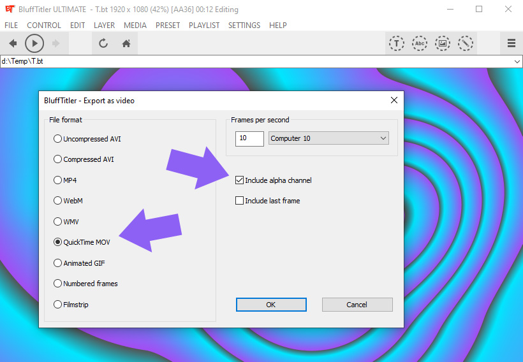Select Compressed AVI format
Image resolution: width=523 pixels, height=362 pixels.
pyautogui.click(x=84, y=159)
